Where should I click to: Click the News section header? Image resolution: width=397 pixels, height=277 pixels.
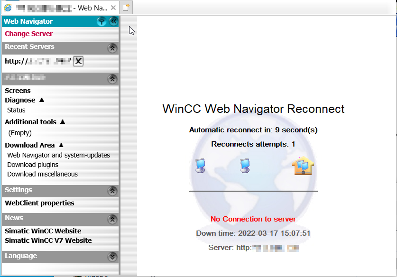(x=60, y=219)
